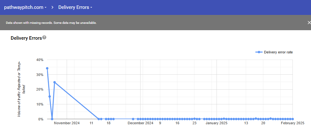Select the data point near 25% peak
Viewport: 311px width, 136px height.
click(x=55, y=82)
